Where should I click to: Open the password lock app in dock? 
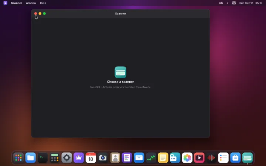(175, 158)
